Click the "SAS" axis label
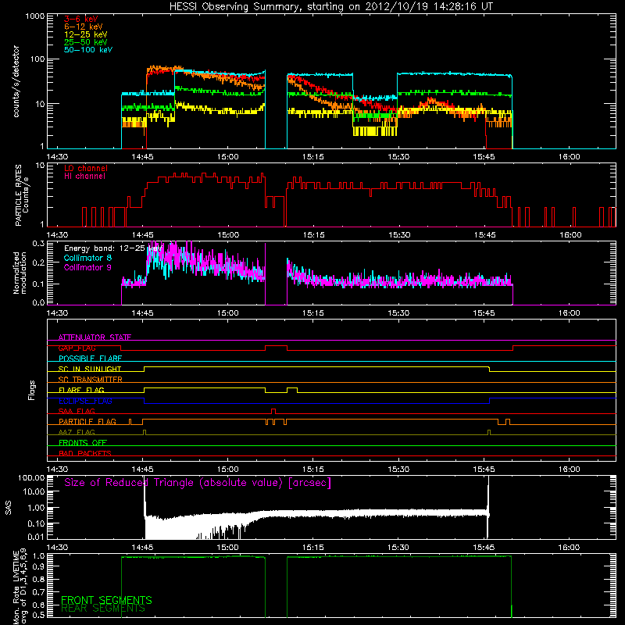The width and height of the screenshot is (625, 625). (9, 508)
